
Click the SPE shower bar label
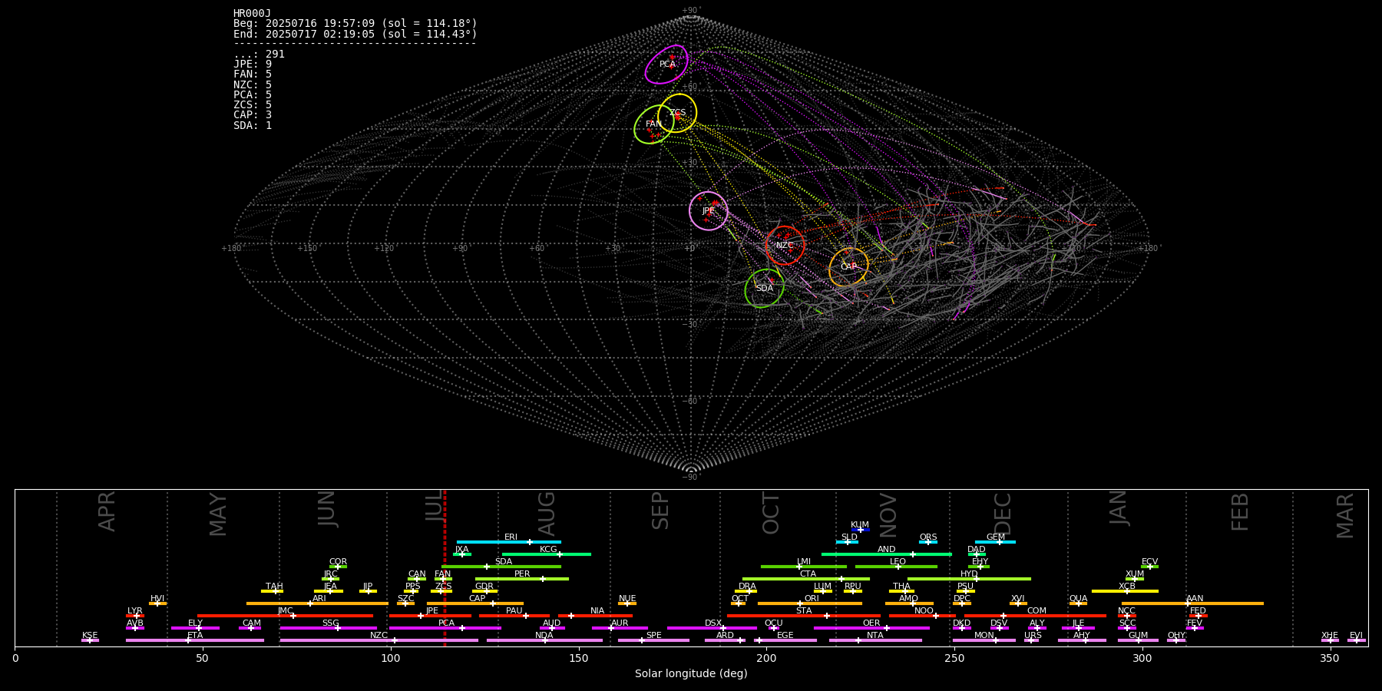(x=653, y=635)
